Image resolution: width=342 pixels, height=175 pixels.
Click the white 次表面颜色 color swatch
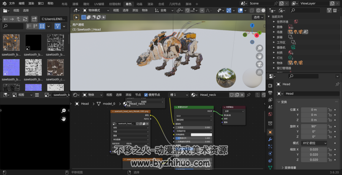[x=201, y=134]
